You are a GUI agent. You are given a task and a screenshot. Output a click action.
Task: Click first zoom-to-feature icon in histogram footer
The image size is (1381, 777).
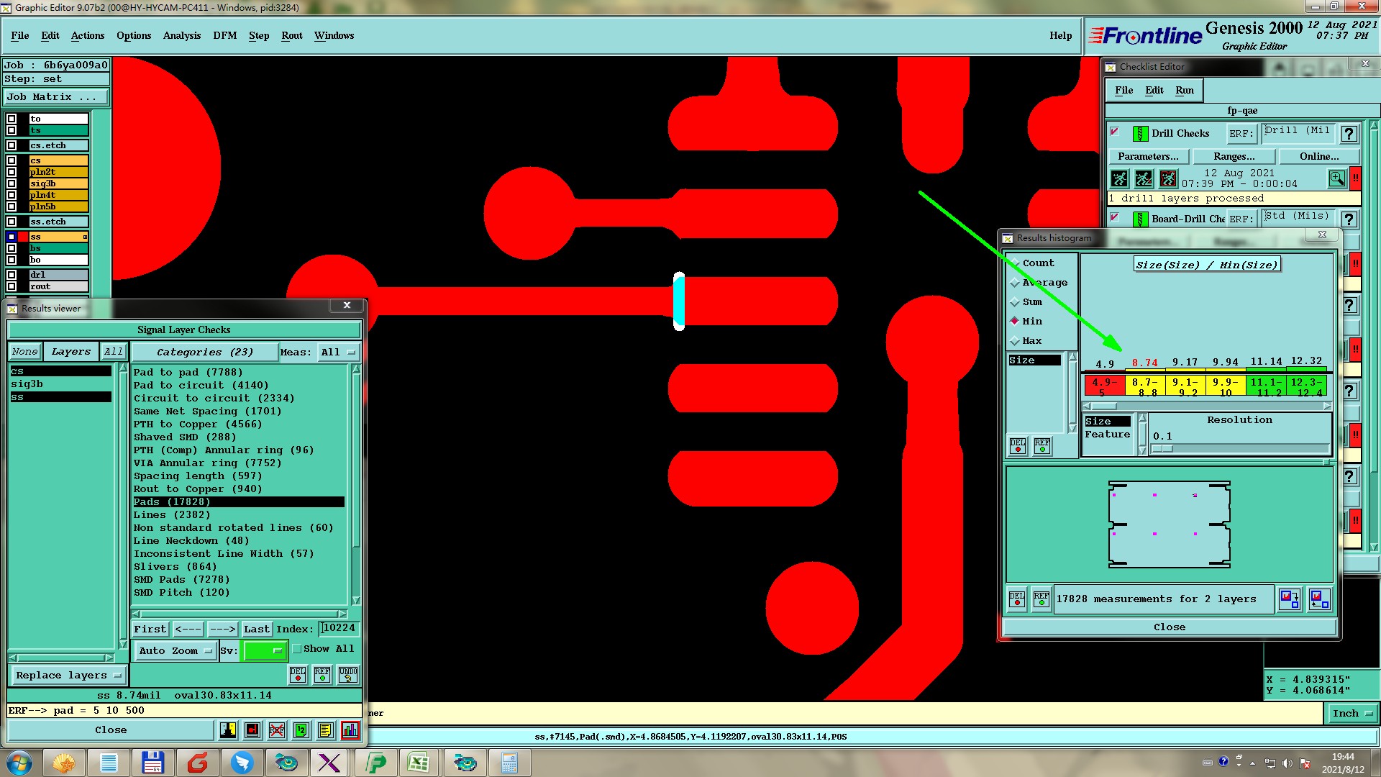(x=1290, y=599)
